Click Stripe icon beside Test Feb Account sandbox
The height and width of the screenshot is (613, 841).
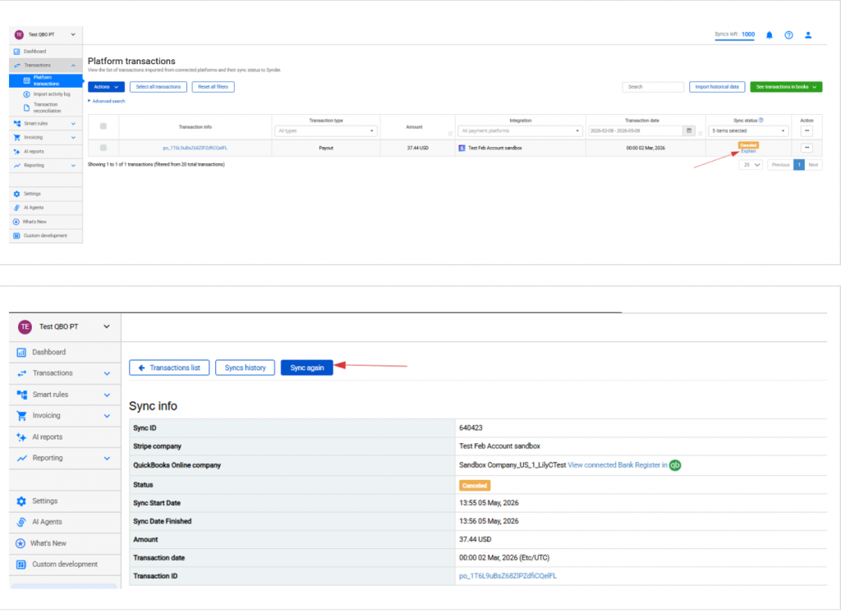[462, 148]
